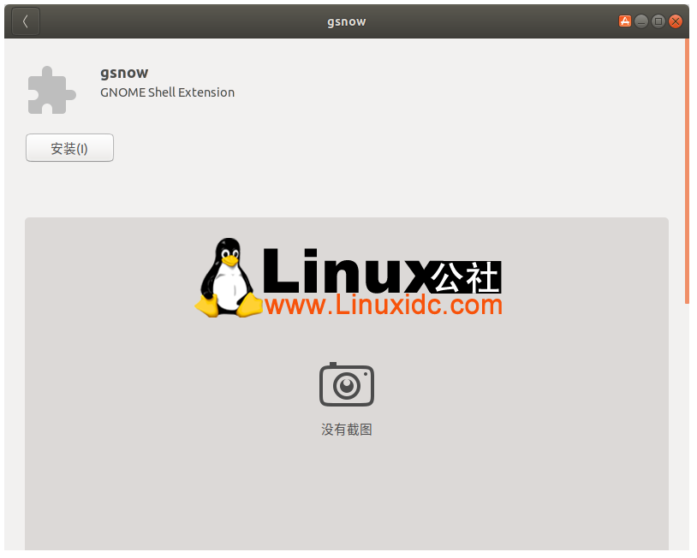Click the bold gsnow name beside the puzzle icon
697x558 pixels.
click(124, 73)
